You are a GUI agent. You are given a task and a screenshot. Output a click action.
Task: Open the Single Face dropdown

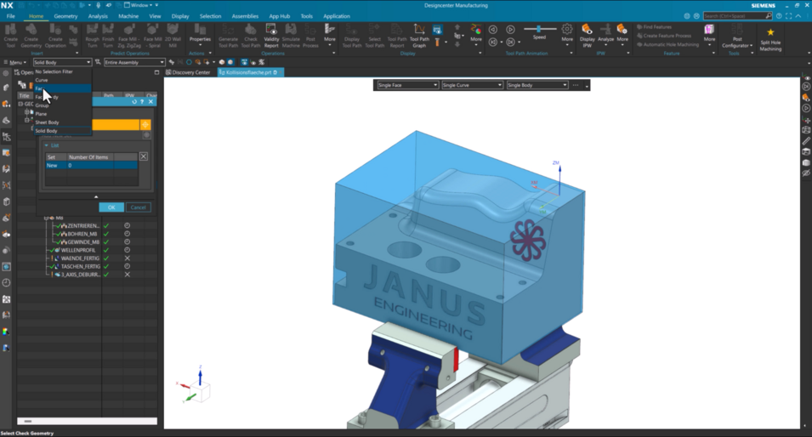(407, 85)
